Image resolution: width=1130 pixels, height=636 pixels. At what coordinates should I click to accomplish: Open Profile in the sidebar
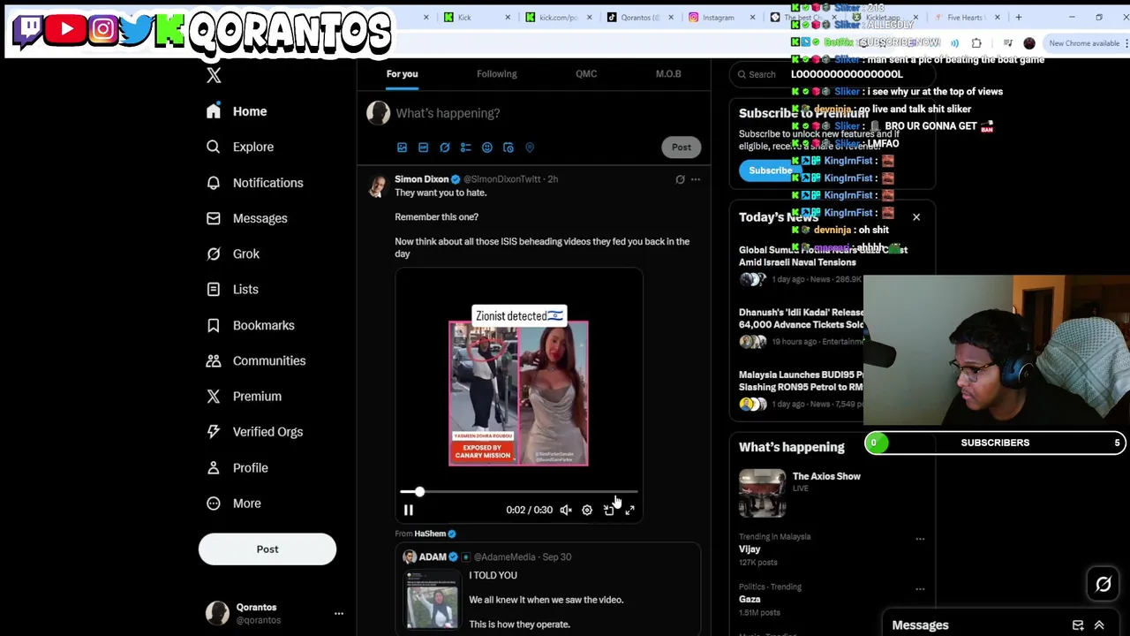coord(237,467)
